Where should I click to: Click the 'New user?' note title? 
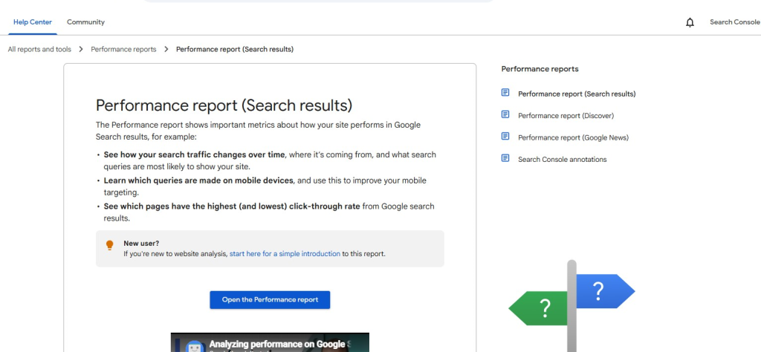pyautogui.click(x=141, y=244)
